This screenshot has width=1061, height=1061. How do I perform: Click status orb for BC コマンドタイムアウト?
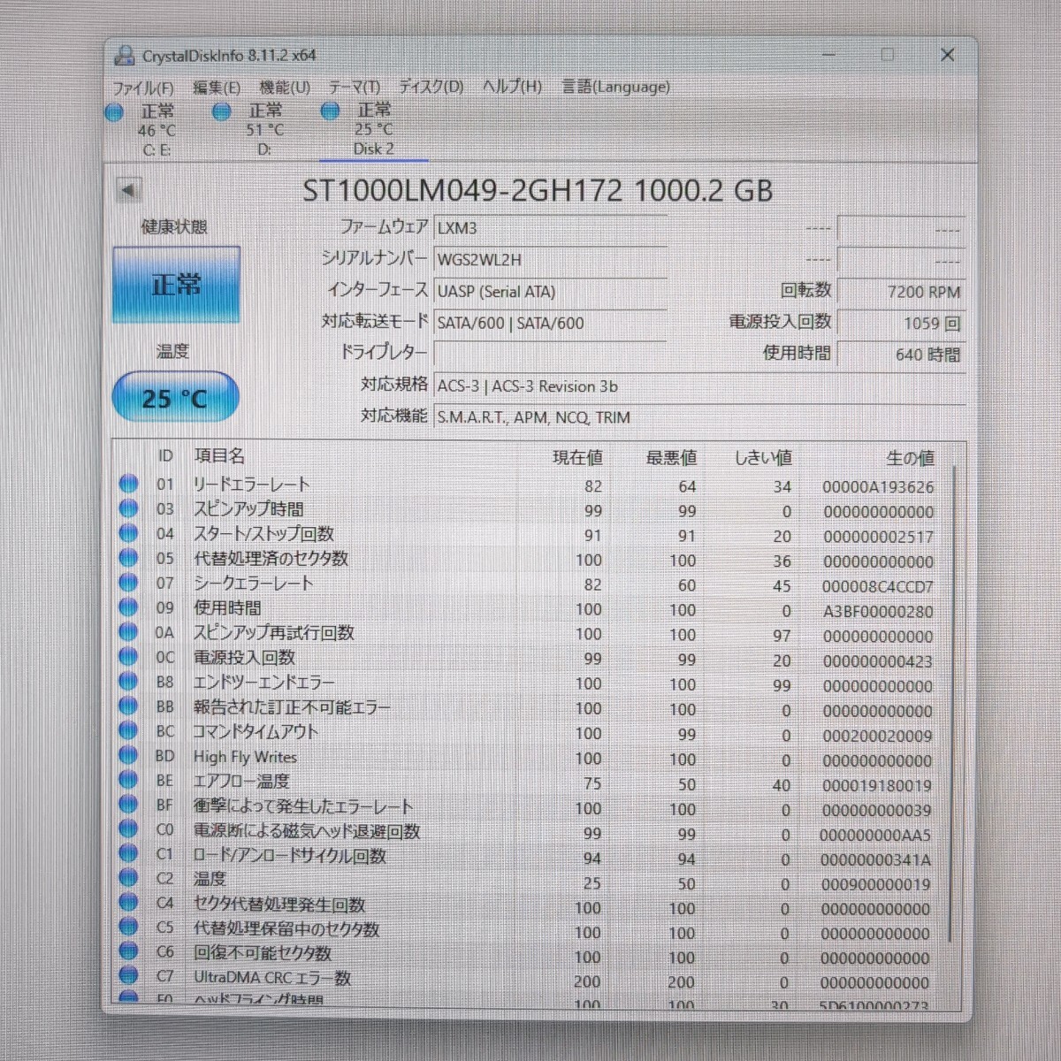[128, 731]
